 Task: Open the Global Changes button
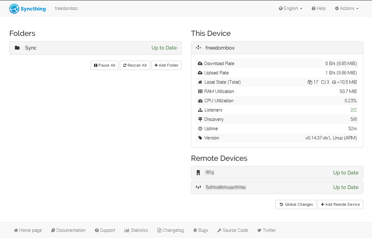296,205
